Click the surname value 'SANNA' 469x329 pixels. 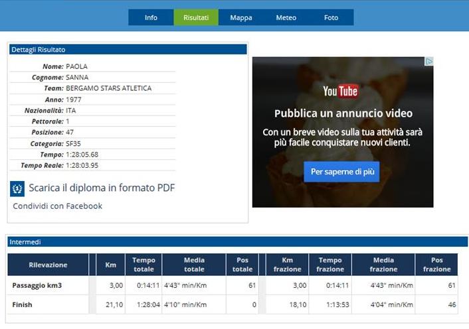77,78
